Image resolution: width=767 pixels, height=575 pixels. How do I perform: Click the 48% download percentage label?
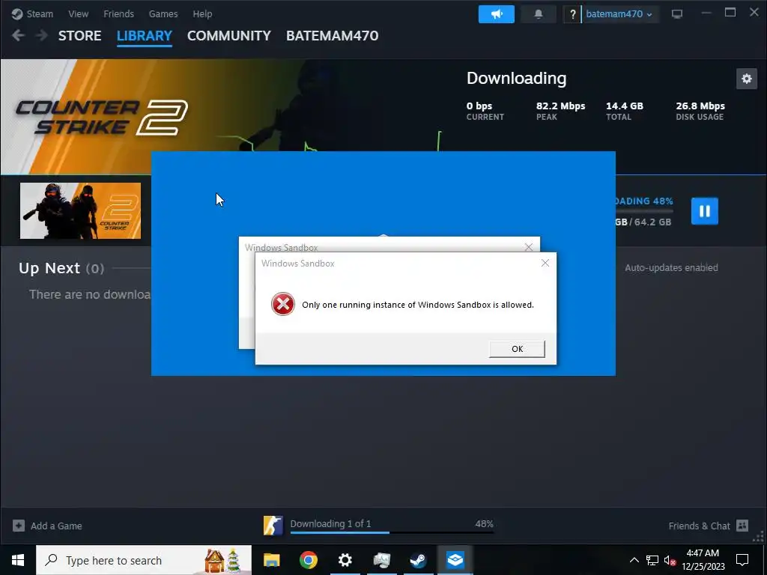(x=484, y=523)
